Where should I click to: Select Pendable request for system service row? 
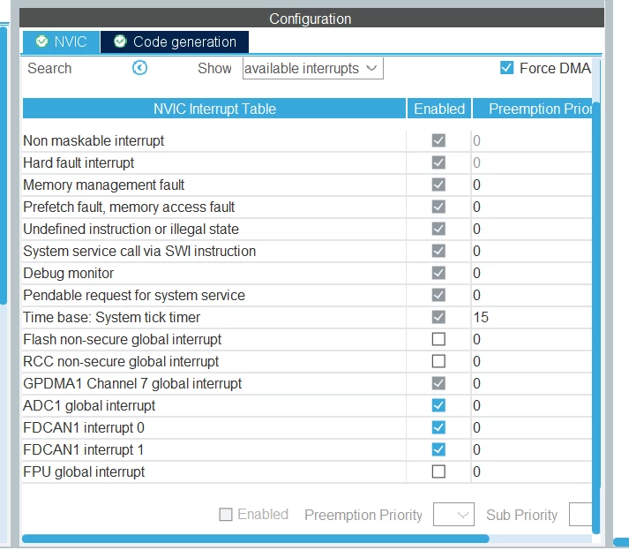(307, 296)
